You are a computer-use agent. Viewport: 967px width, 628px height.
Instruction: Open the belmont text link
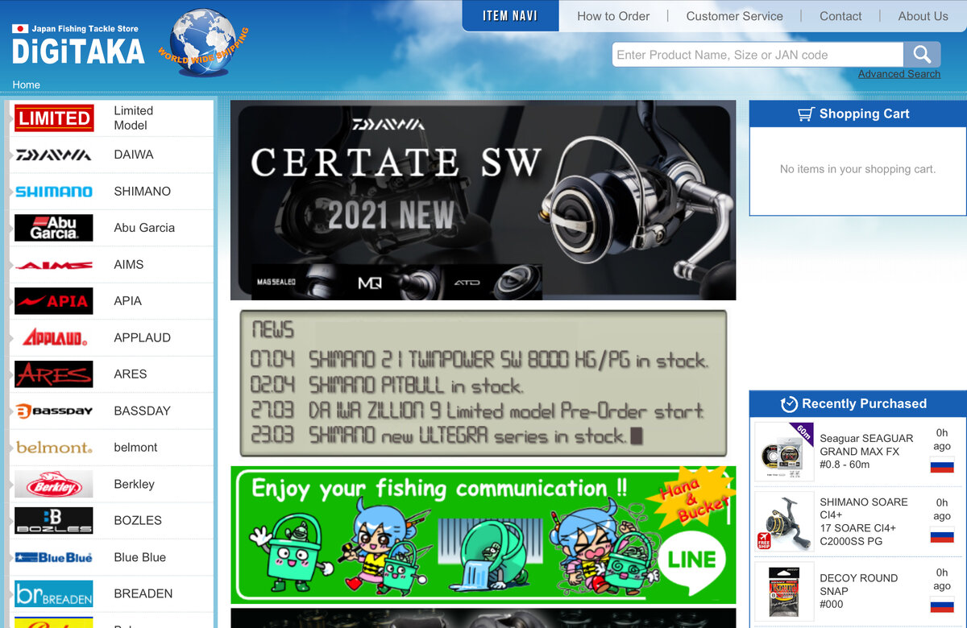pos(135,448)
